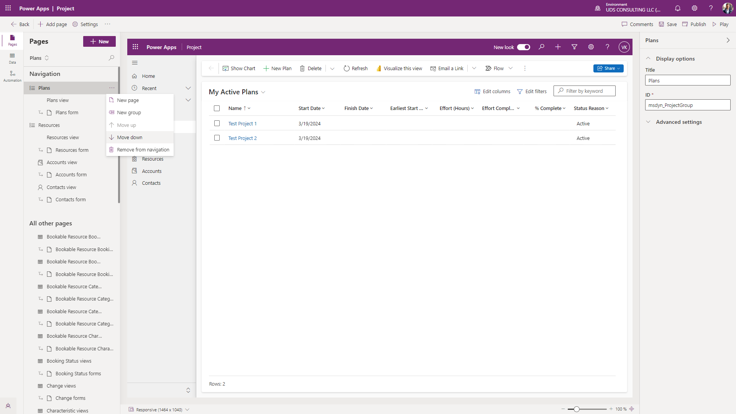Open the Plans area switcher dropdown

pos(39,58)
